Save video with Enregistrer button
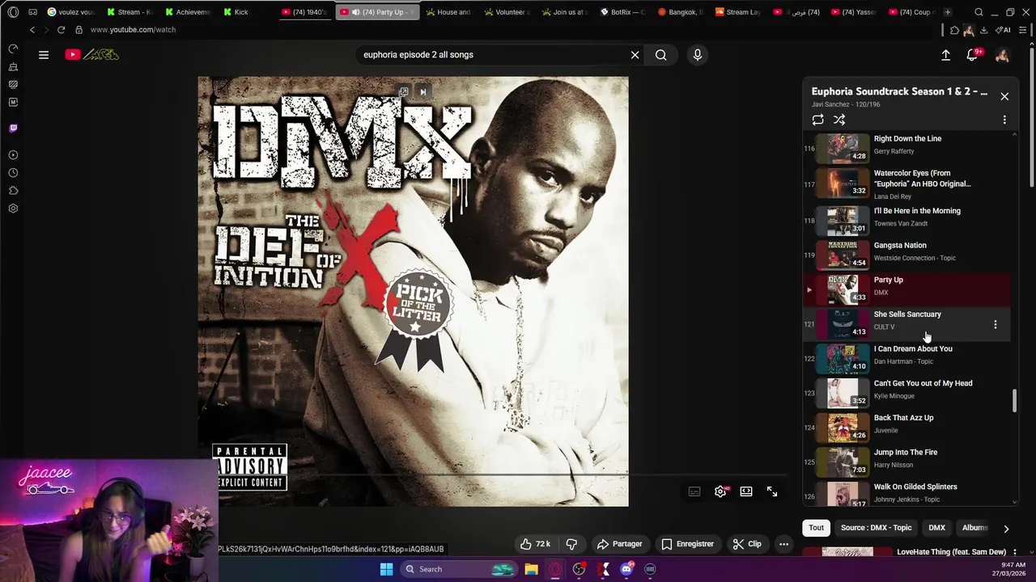 point(687,544)
